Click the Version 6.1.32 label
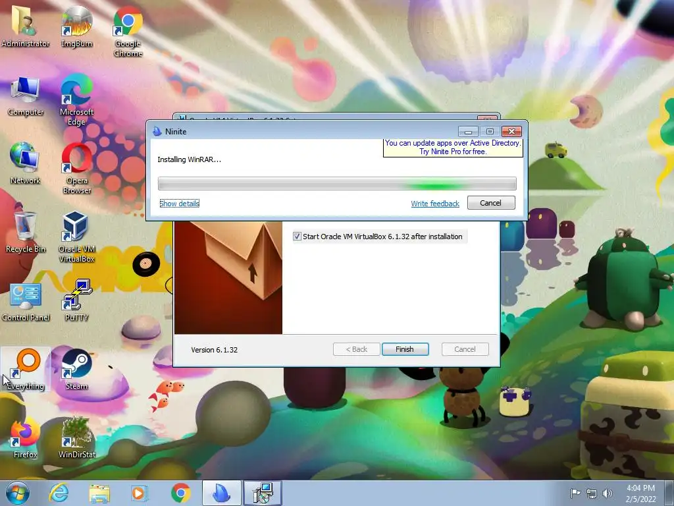The image size is (674, 506). click(214, 350)
